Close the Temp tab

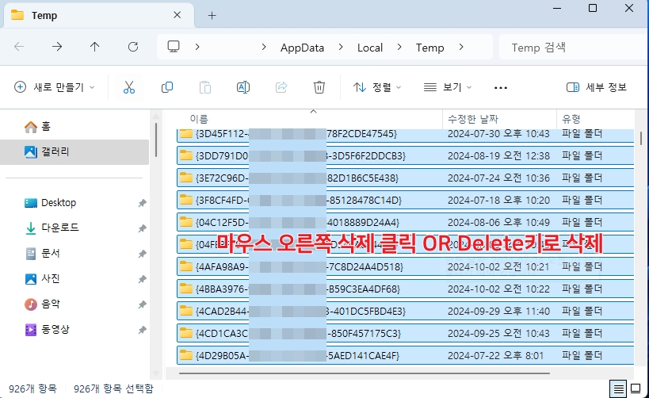[178, 15]
